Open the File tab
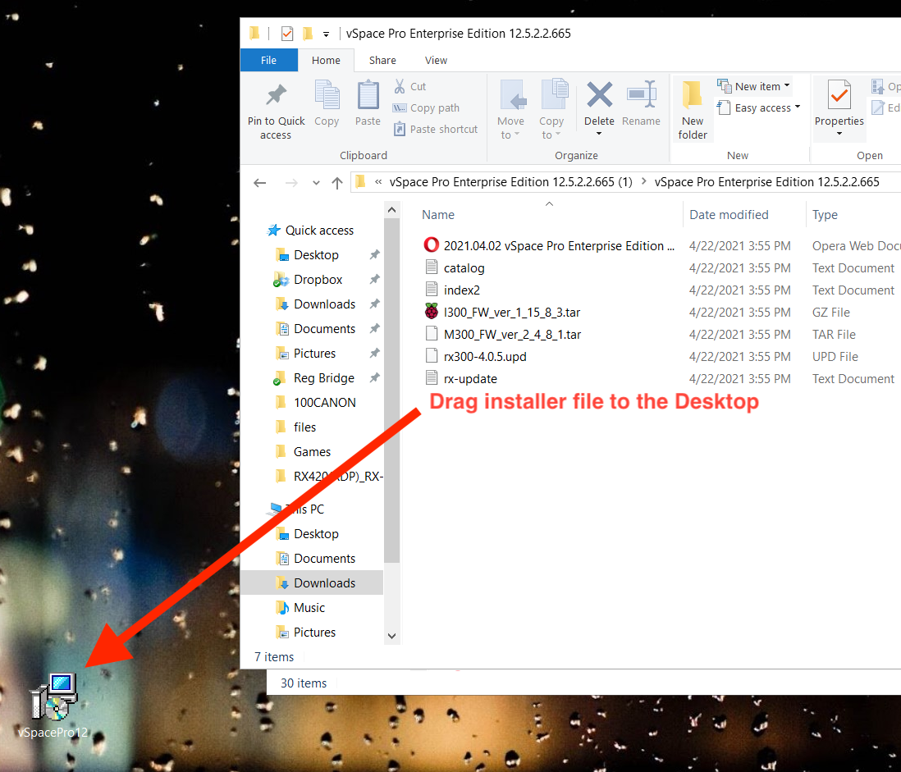Image resolution: width=901 pixels, height=772 pixels. point(268,61)
